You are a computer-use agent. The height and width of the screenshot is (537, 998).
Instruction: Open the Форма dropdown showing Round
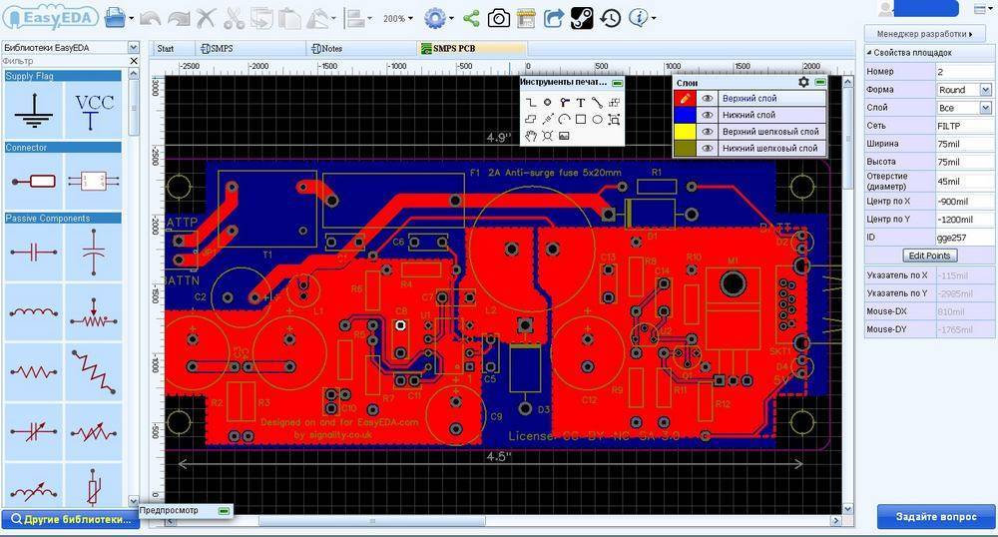(x=964, y=90)
